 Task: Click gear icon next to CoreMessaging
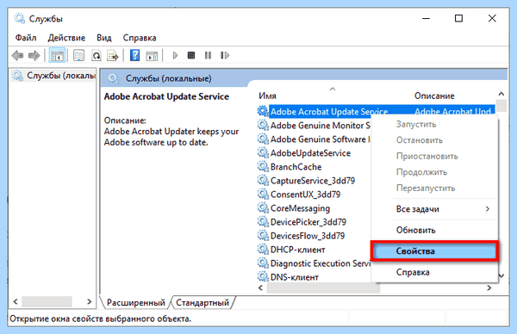pos(263,208)
